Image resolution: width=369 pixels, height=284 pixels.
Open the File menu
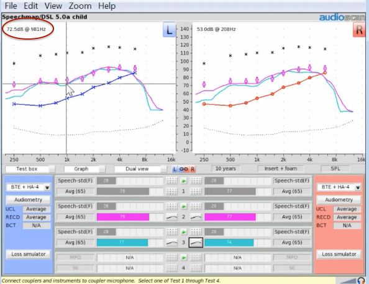11,6
